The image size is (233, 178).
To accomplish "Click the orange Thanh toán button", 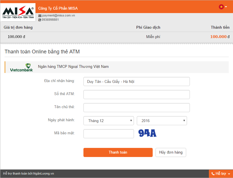I will point(118,152).
